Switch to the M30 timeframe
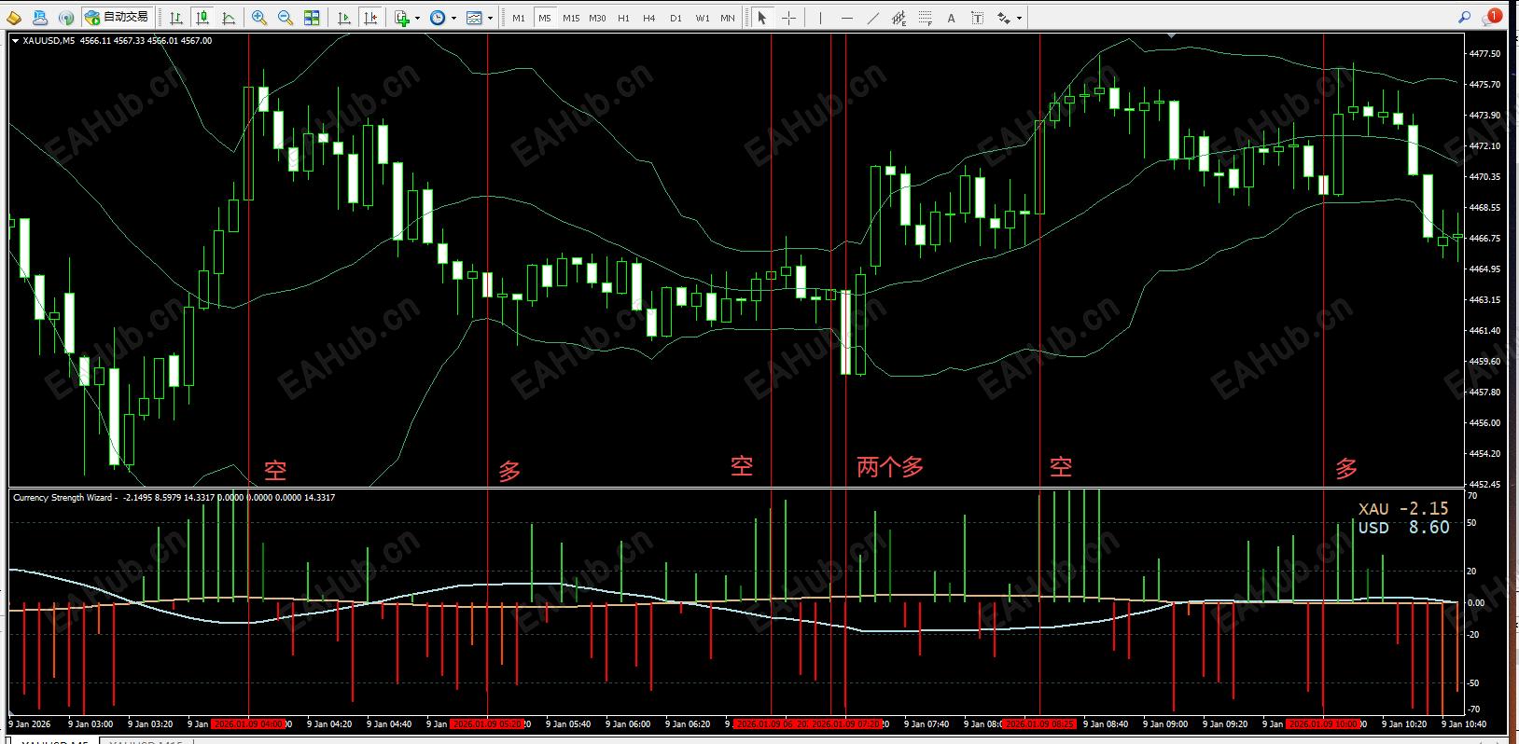Image resolution: width=1519 pixels, height=744 pixels. pos(597,18)
